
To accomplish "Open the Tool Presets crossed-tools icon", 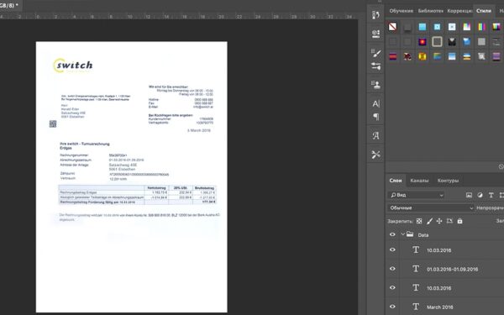I will pos(375,155).
